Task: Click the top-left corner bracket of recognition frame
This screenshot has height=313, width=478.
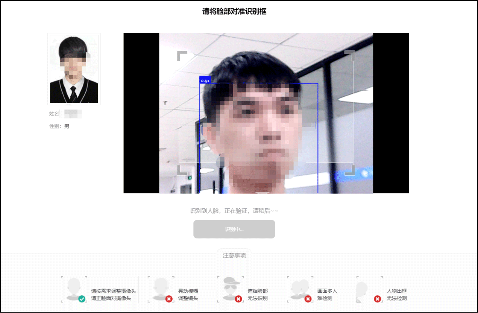Action: (182, 55)
